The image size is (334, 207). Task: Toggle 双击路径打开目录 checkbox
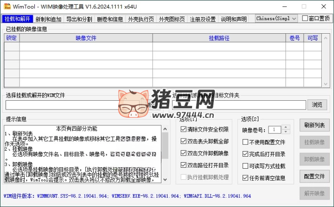coord(183,165)
